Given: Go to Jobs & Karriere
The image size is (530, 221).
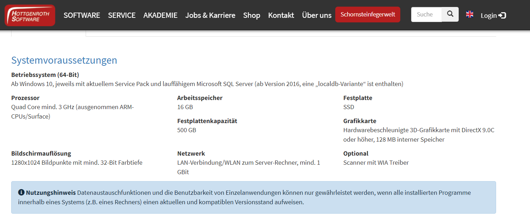Looking at the screenshot, I should coord(210,15).
